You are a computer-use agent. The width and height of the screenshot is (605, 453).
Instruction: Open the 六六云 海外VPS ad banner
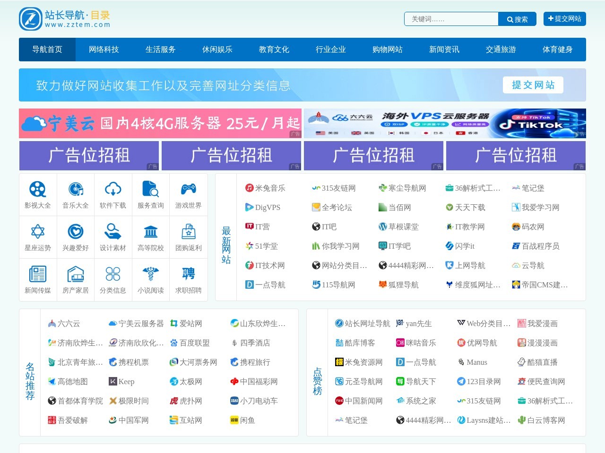445,123
